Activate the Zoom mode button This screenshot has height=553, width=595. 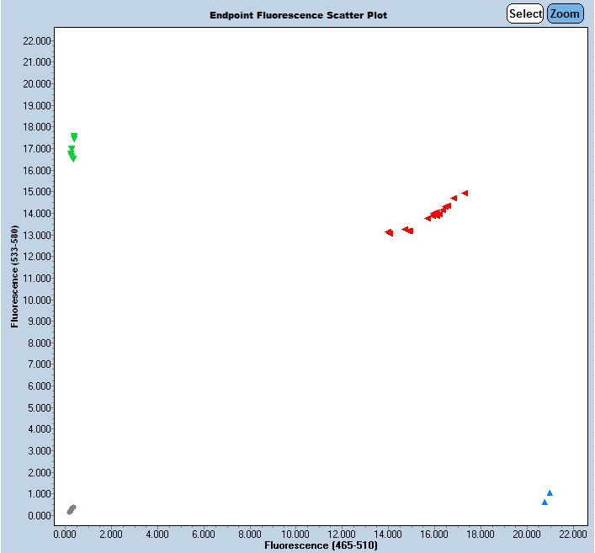[565, 13]
